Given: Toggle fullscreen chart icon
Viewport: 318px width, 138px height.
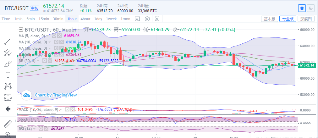Looking at the screenshot, I should 157,19.
